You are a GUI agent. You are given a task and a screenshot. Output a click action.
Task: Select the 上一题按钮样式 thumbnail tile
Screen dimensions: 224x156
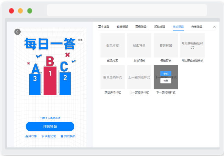click(x=139, y=77)
